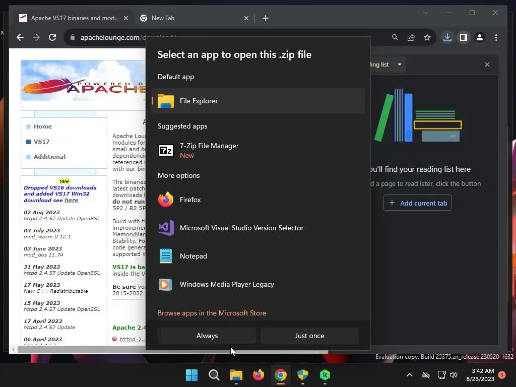Click the Just once button
This screenshot has width=516, height=387.
pyautogui.click(x=310, y=336)
